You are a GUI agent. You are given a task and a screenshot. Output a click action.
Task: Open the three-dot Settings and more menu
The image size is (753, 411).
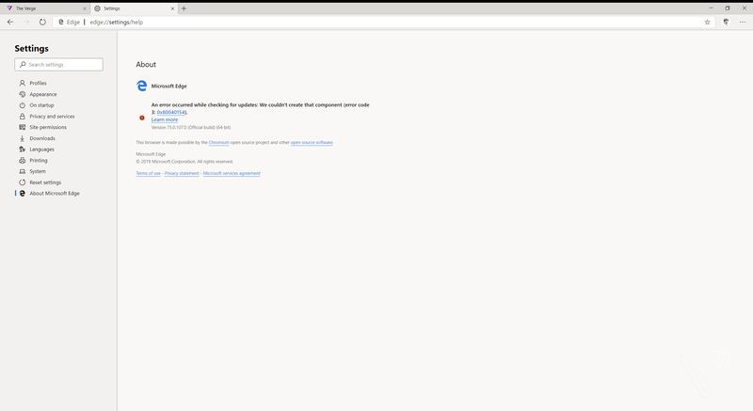pyautogui.click(x=743, y=22)
